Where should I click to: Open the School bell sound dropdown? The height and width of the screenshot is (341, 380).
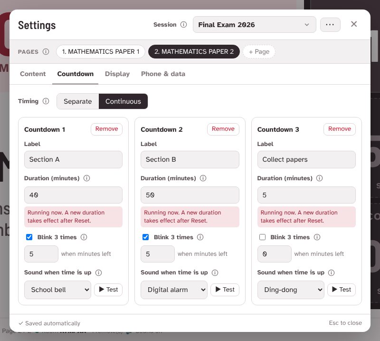point(57,290)
